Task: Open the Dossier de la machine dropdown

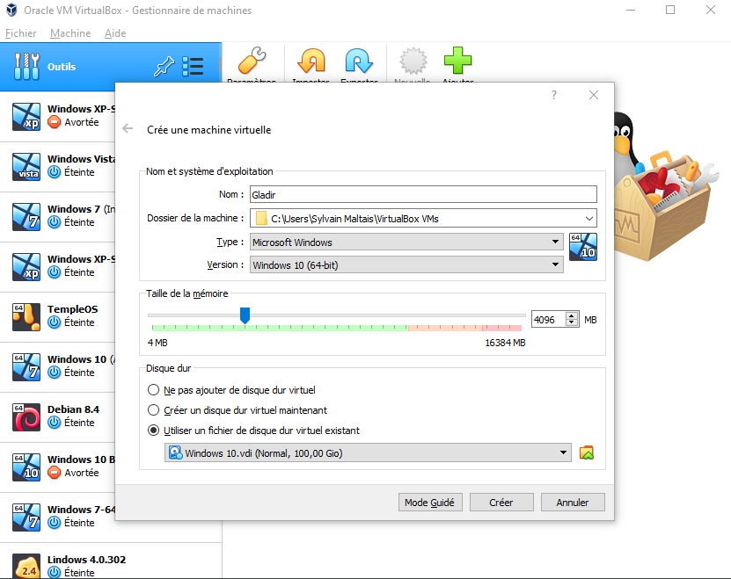Action: (x=588, y=219)
